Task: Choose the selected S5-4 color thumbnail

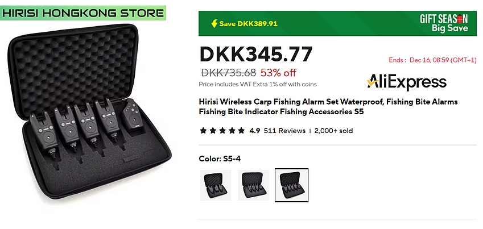Action: click(291, 185)
